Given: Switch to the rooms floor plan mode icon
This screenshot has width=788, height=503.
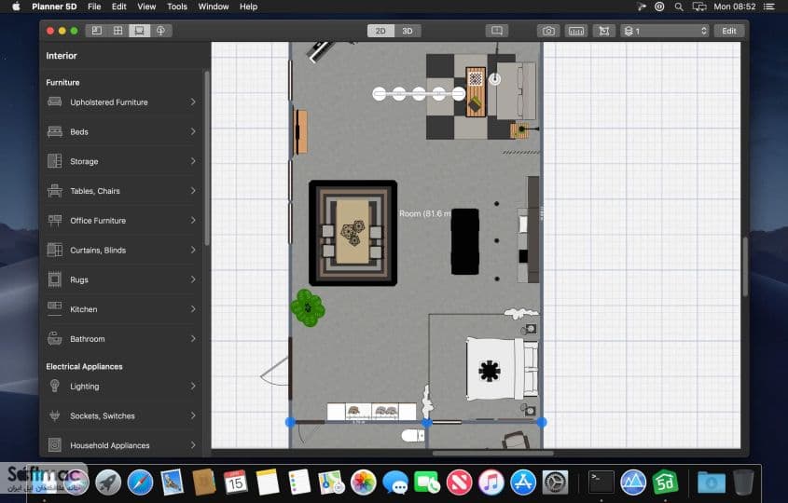Looking at the screenshot, I should click(x=96, y=31).
